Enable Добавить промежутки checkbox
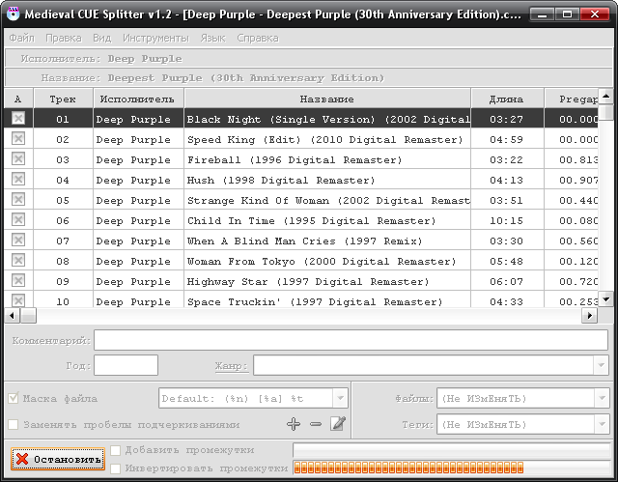This screenshot has width=618, height=482. click(x=115, y=450)
